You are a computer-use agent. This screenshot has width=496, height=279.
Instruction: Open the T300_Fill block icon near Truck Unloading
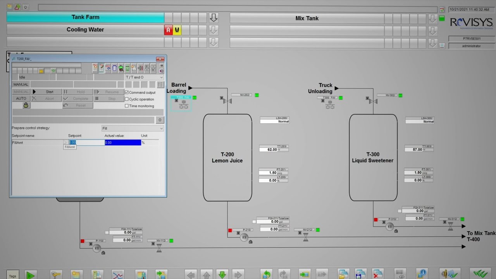coord(330,104)
